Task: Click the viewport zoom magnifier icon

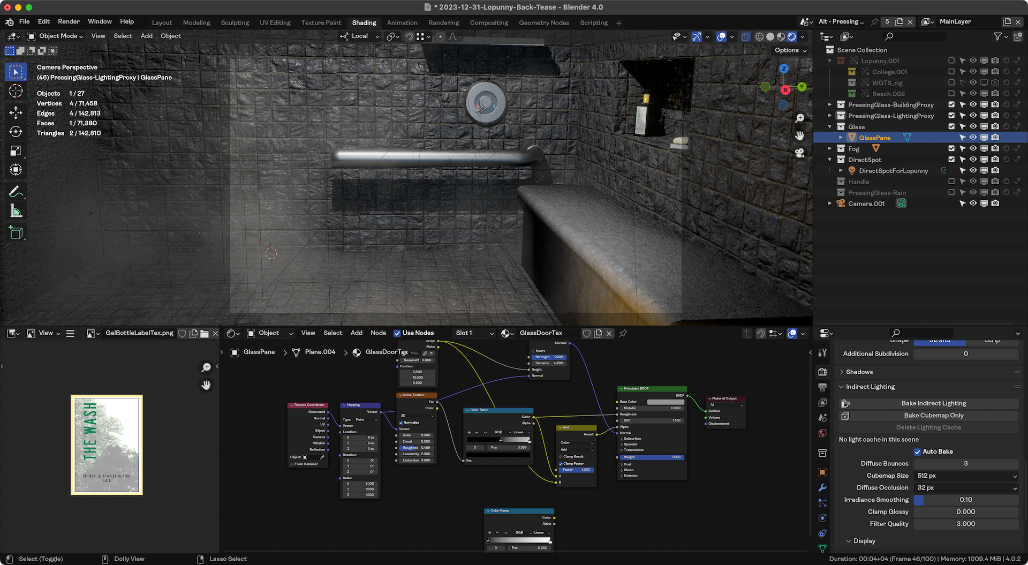Action: pyautogui.click(x=800, y=118)
